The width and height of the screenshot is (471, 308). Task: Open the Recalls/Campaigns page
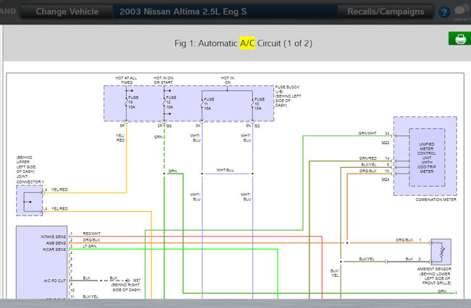tap(385, 12)
